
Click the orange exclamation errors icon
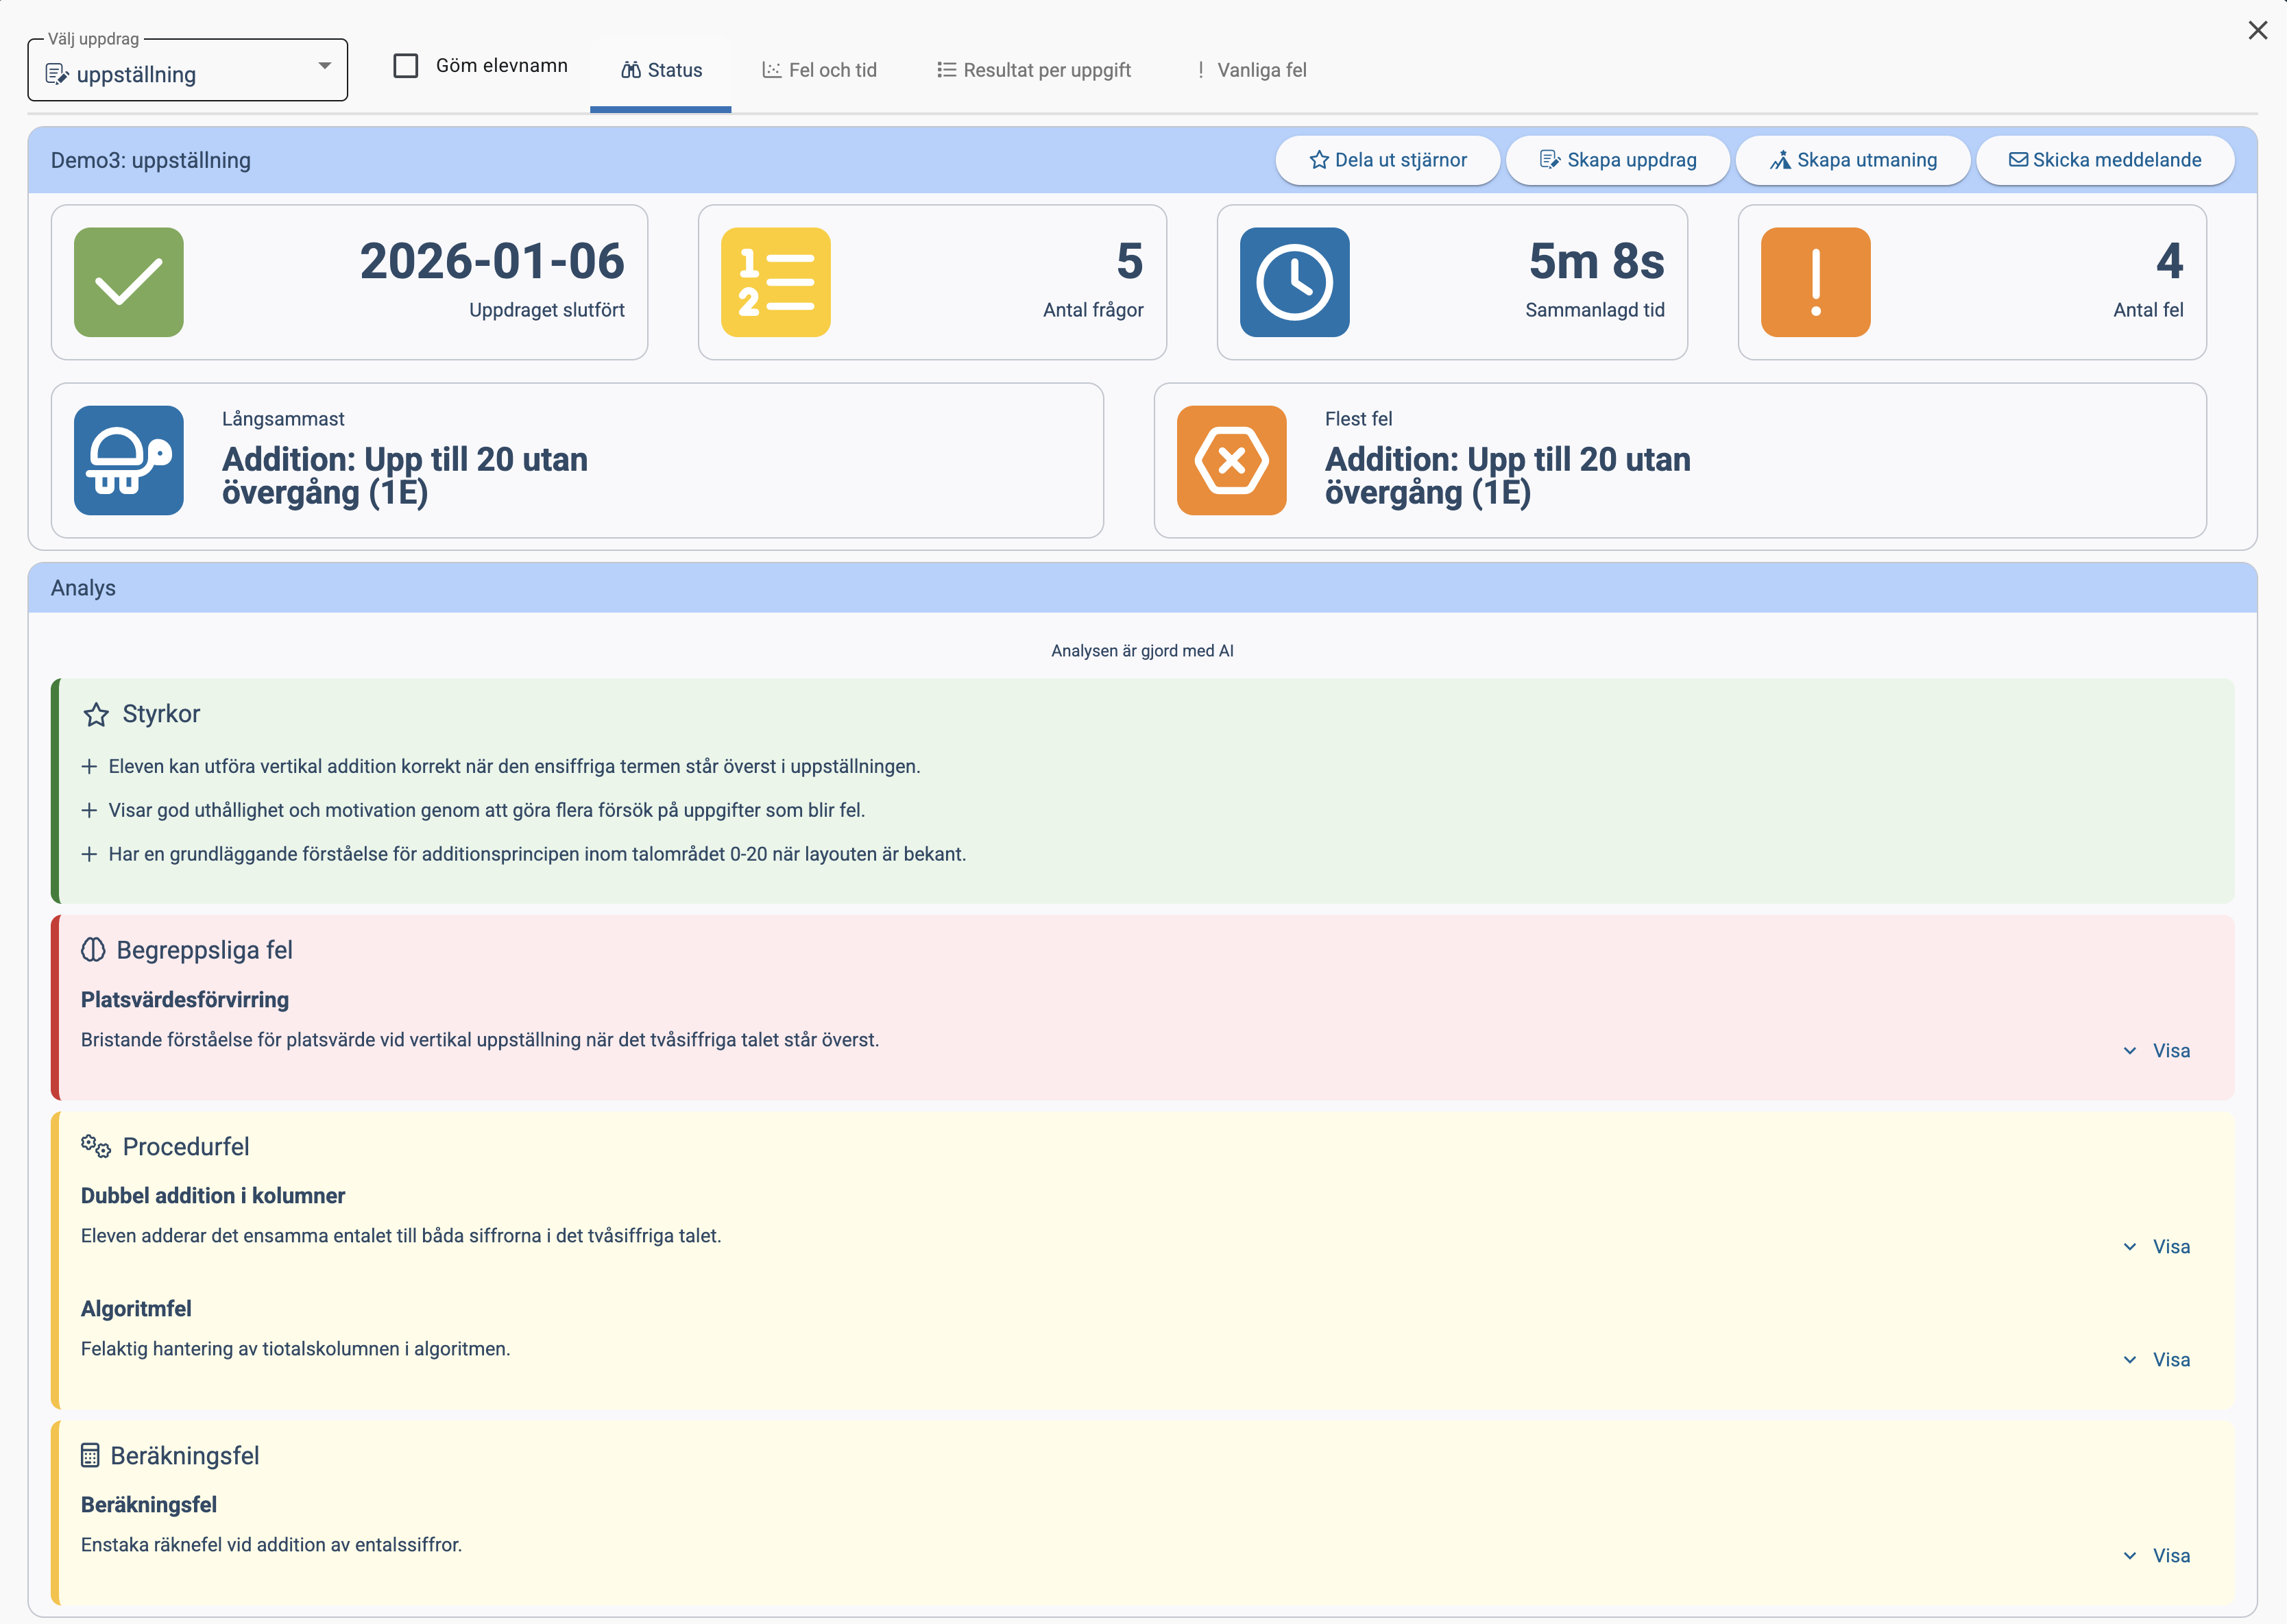coord(1815,282)
